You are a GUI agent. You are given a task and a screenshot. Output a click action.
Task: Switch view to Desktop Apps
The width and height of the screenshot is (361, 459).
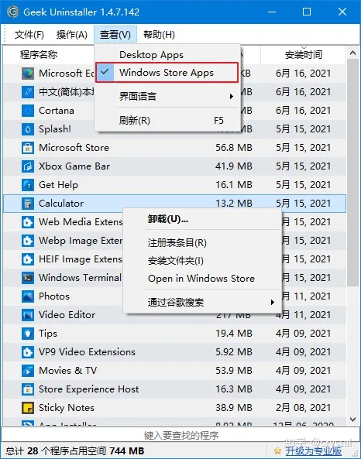151,55
